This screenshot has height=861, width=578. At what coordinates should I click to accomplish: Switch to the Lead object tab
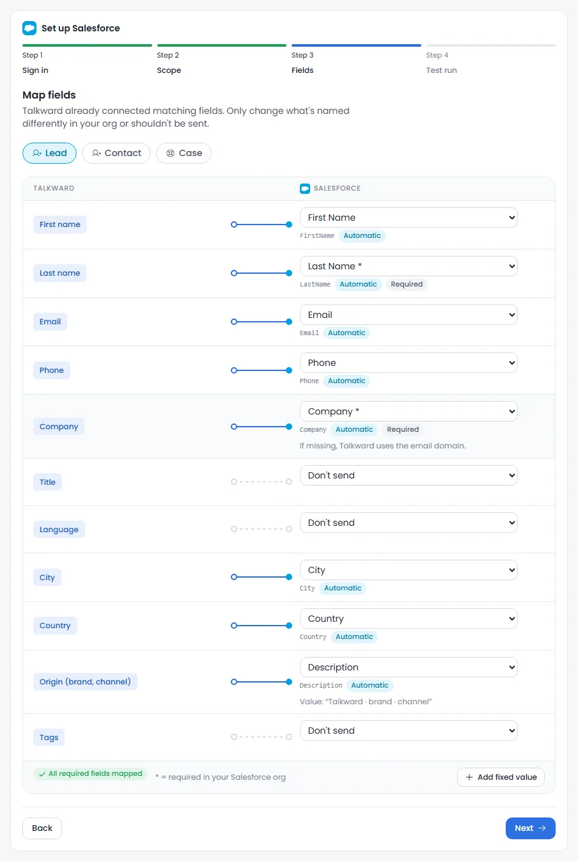[50, 153]
